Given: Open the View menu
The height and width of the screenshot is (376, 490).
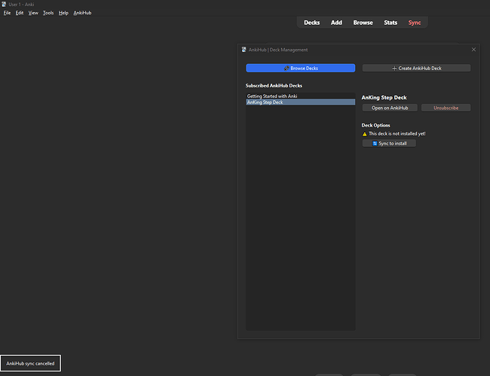Looking at the screenshot, I should [x=33, y=13].
